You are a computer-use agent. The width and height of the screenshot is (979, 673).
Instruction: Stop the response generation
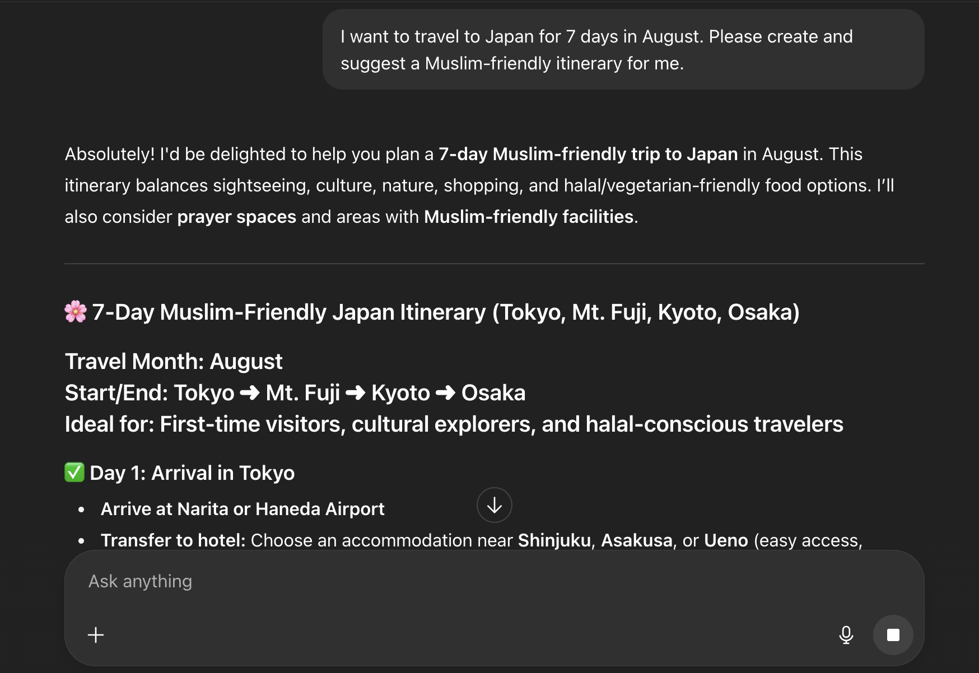(x=893, y=635)
